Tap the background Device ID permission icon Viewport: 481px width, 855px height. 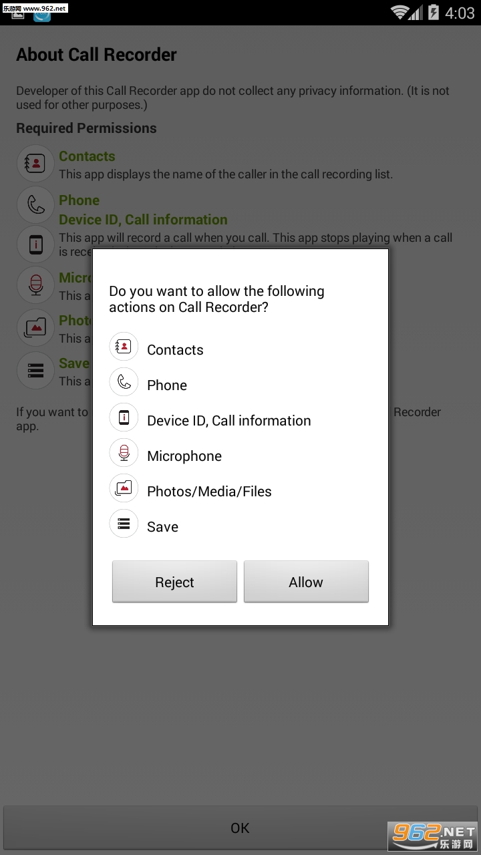pos(35,244)
